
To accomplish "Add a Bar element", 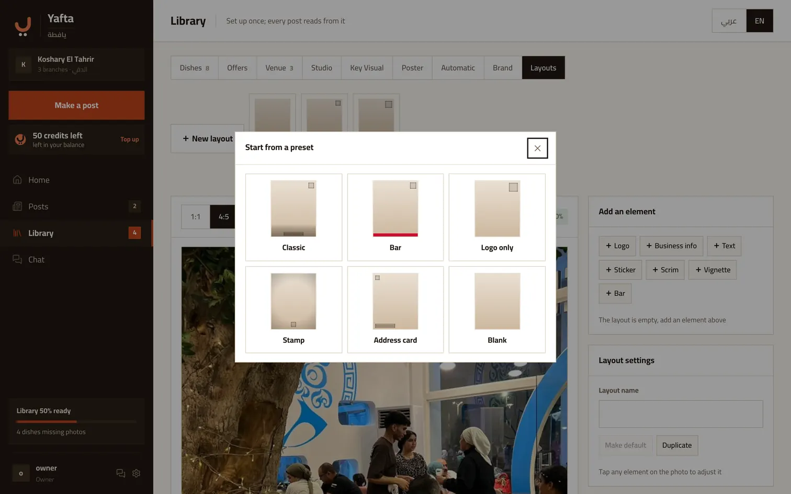I will (615, 293).
